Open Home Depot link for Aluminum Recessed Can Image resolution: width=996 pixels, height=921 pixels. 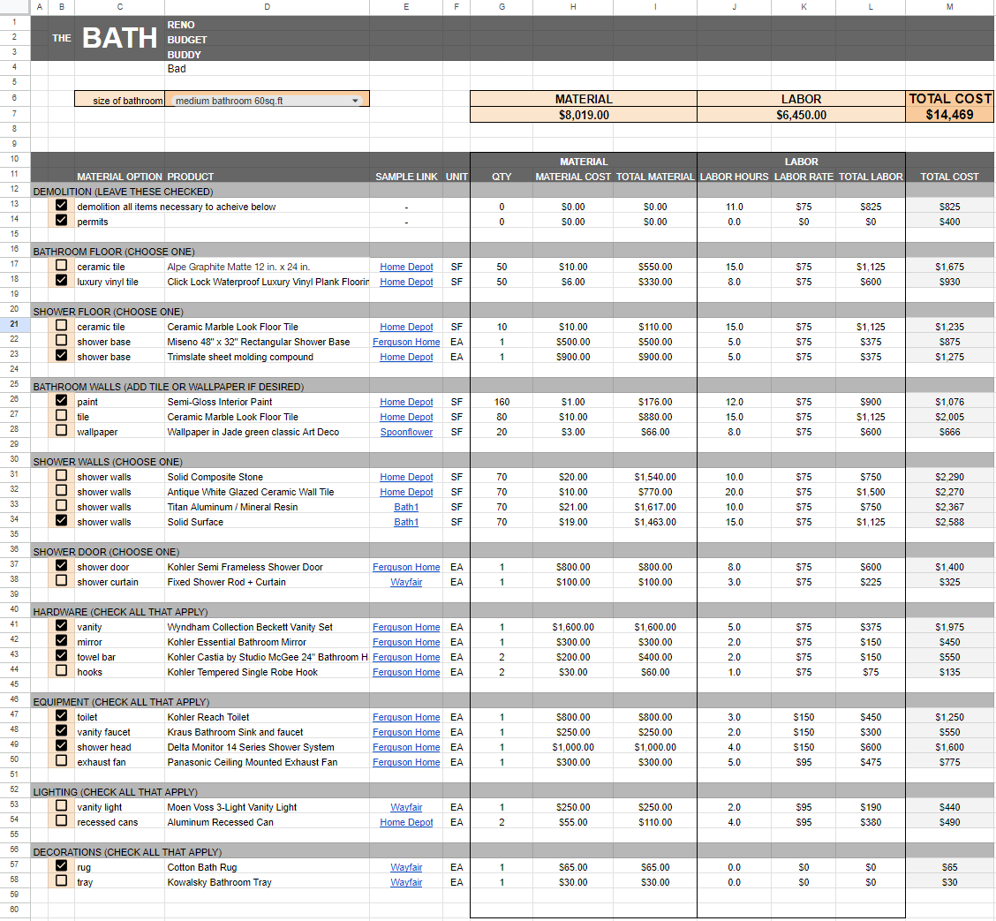(406, 822)
